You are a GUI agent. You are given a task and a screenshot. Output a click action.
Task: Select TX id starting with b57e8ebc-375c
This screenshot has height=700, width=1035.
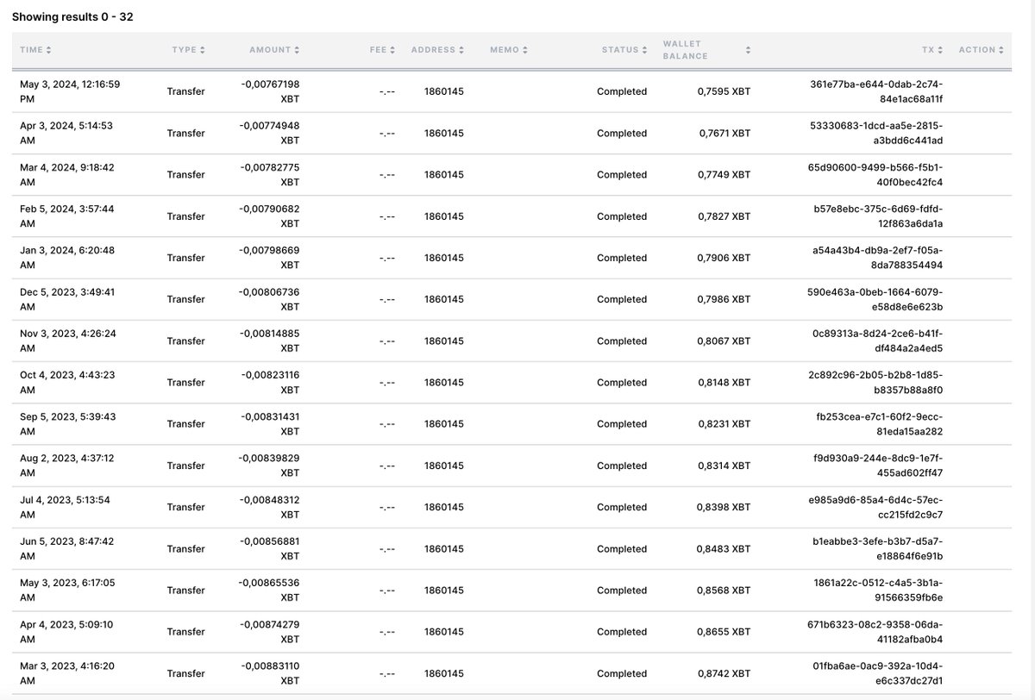pyautogui.click(x=879, y=216)
